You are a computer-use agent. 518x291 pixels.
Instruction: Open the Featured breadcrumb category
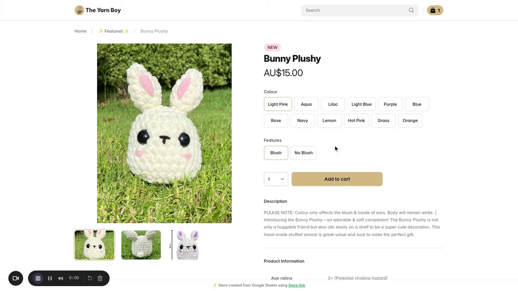[114, 31]
